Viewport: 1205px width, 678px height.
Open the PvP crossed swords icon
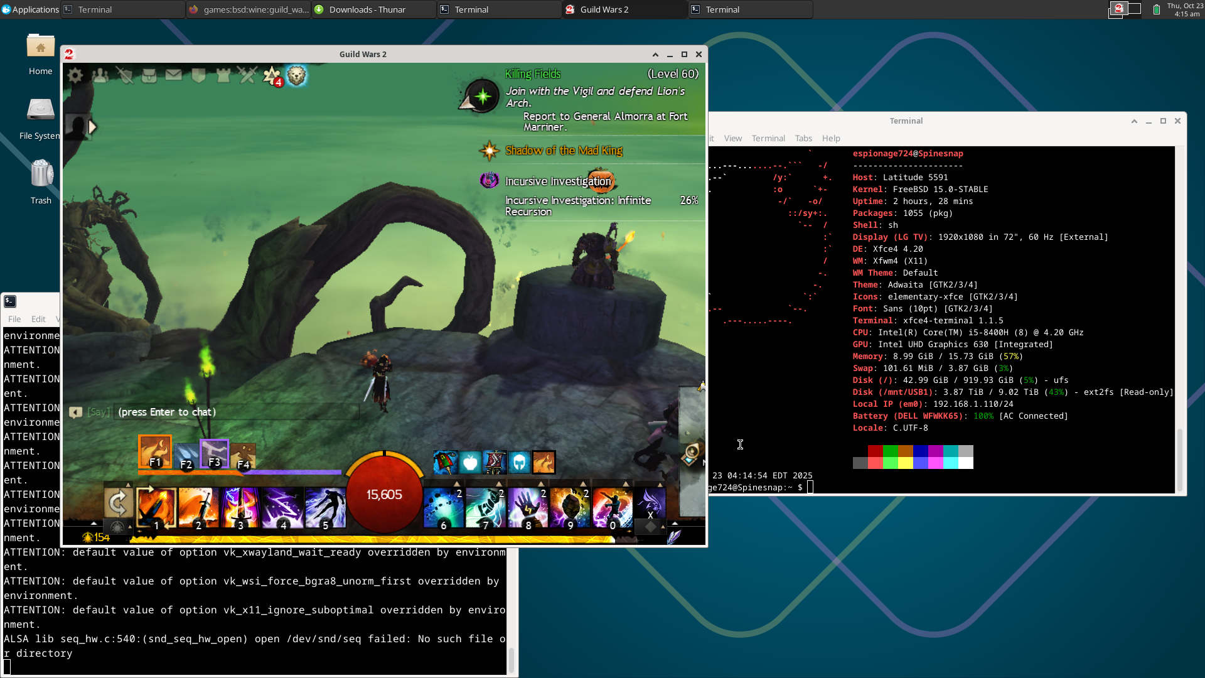(248, 76)
